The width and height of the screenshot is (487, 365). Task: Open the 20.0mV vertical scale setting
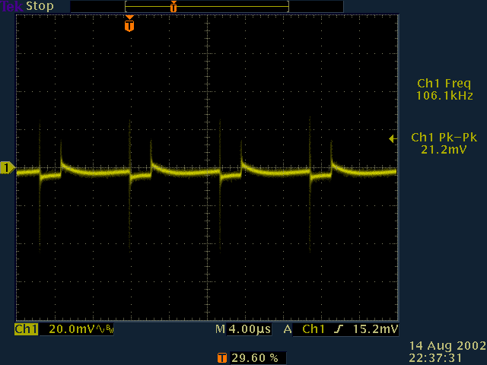pos(71,330)
